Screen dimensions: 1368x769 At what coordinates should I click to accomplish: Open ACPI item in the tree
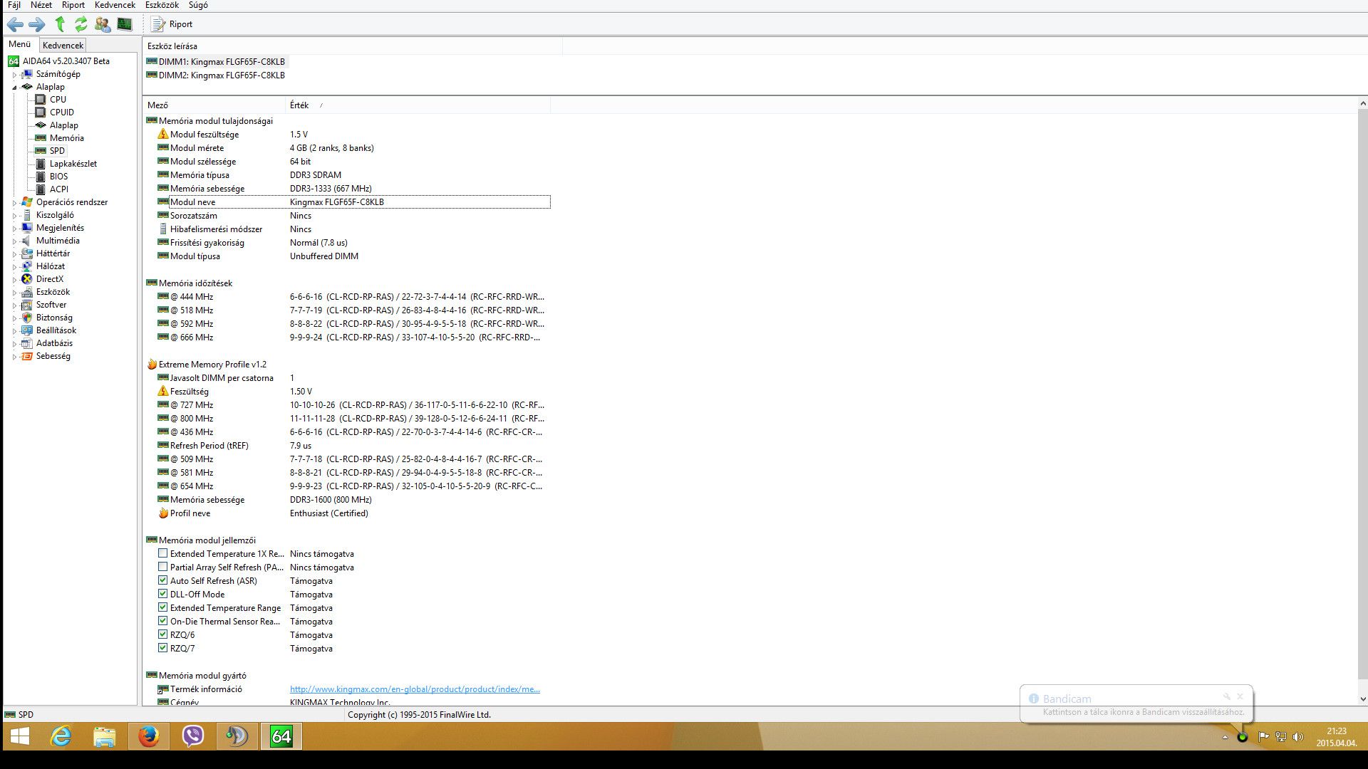click(x=58, y=189)
